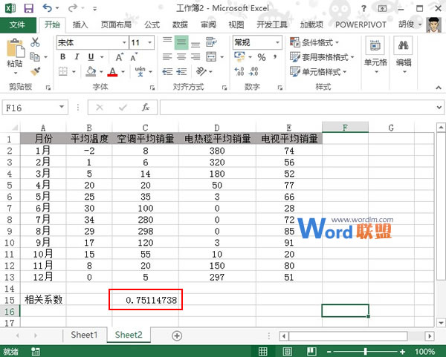Zoom in with the plus button
This screenshot has height=357, width=446.
[x=402, y=352]
